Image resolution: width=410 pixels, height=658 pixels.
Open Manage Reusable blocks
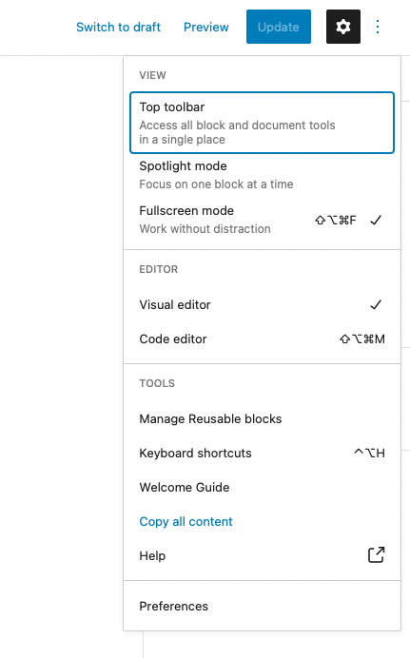262,418
